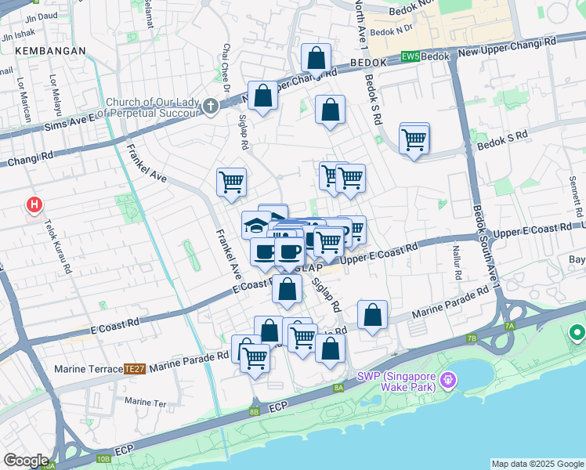
Task: Open the shopping cart marker on Frankel Ave
Action: 231,182
